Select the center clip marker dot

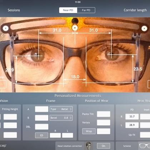click(75, 27)
